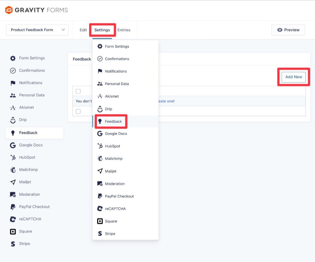The image size is (315, 262).
Task: Click the sidebar Notifications flag icon
Action: (13, 83)
